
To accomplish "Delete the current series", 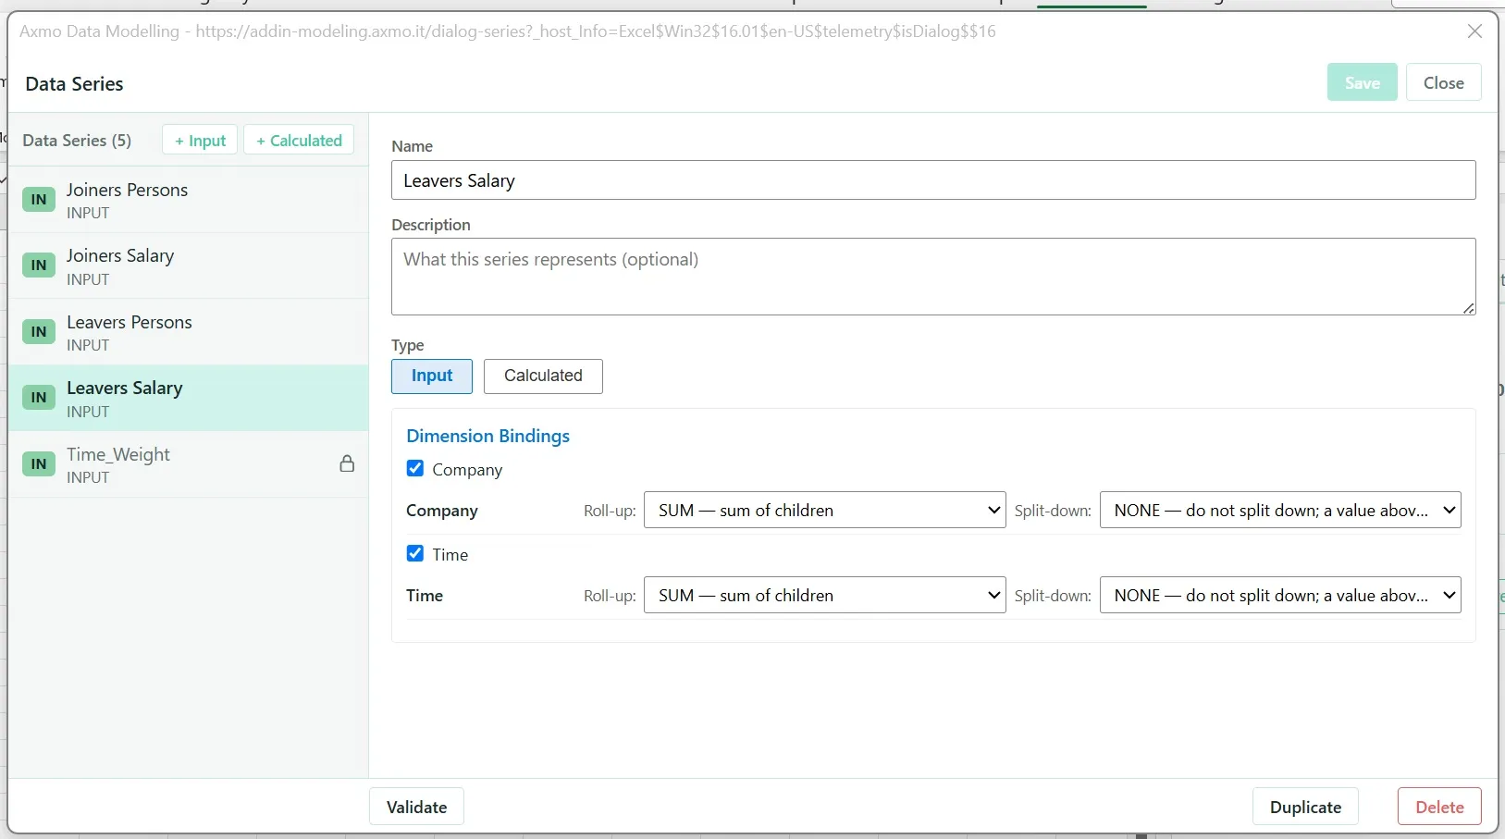I will pos(1439,807).
